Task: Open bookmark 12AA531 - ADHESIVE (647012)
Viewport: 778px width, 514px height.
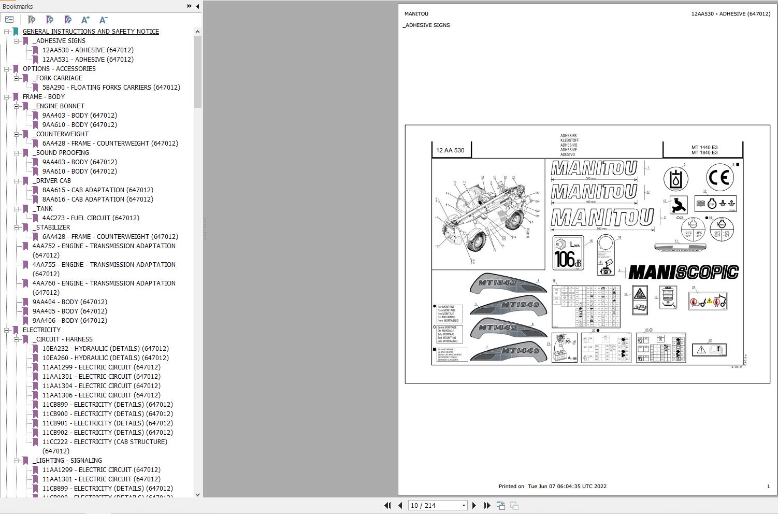Action: 88,60
